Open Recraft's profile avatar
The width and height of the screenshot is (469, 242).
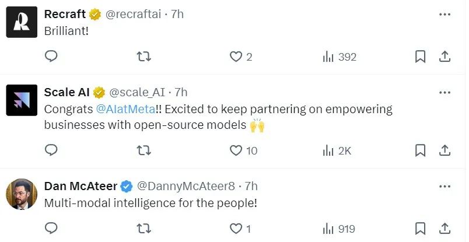click(x=22, y=23)
